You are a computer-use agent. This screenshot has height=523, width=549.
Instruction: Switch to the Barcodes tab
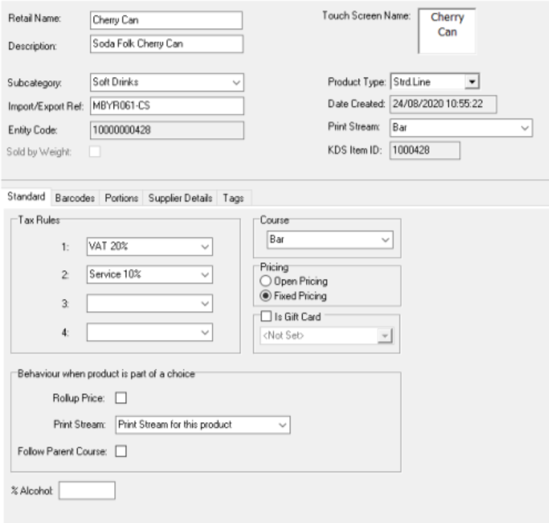coord(76,198)
